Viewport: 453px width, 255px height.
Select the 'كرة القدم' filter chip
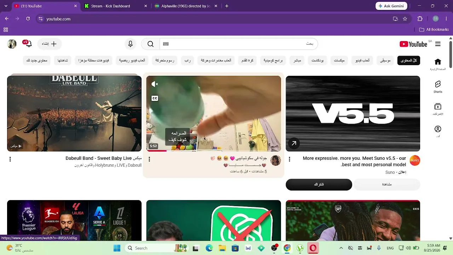click(x=247, y=61)
